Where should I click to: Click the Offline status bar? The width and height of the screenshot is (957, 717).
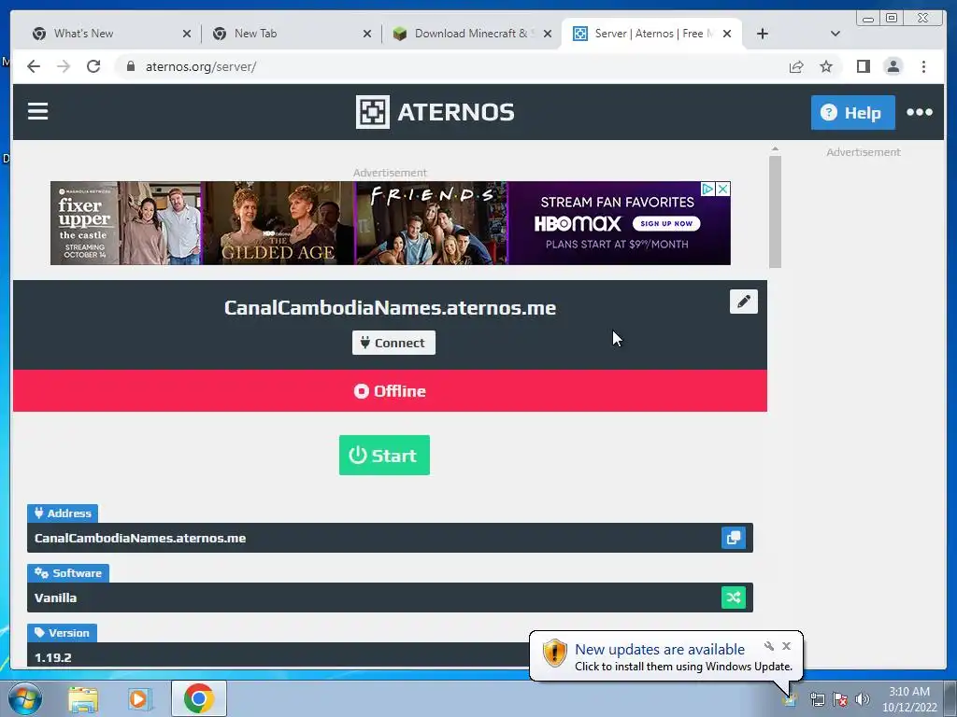tap(390, 391)
